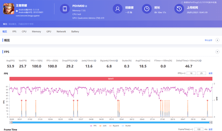Click the creator user profile icon
The width and height of the screenshot is (222, 131).
118,9
